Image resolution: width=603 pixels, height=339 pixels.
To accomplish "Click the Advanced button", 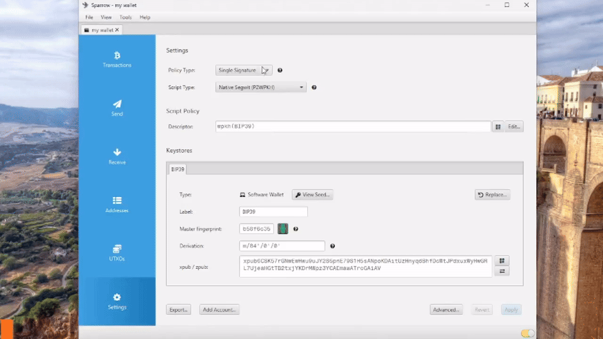I will coord(447,309).
